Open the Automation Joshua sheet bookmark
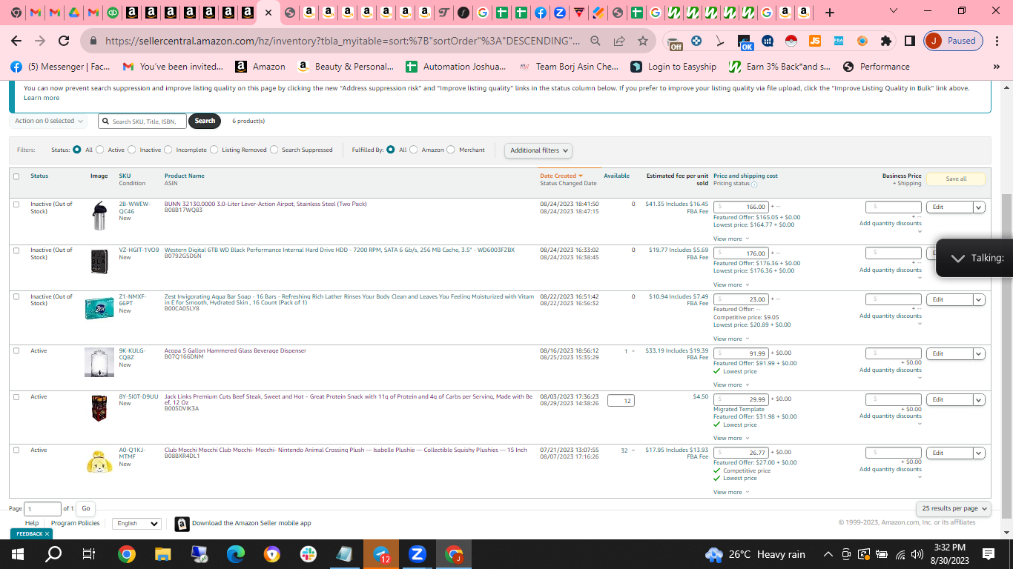Viewport: 1013px width, 569px height. tap(456, 67)
